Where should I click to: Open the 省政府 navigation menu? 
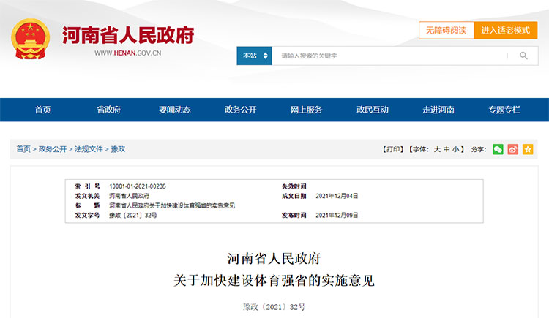point(109,110)
